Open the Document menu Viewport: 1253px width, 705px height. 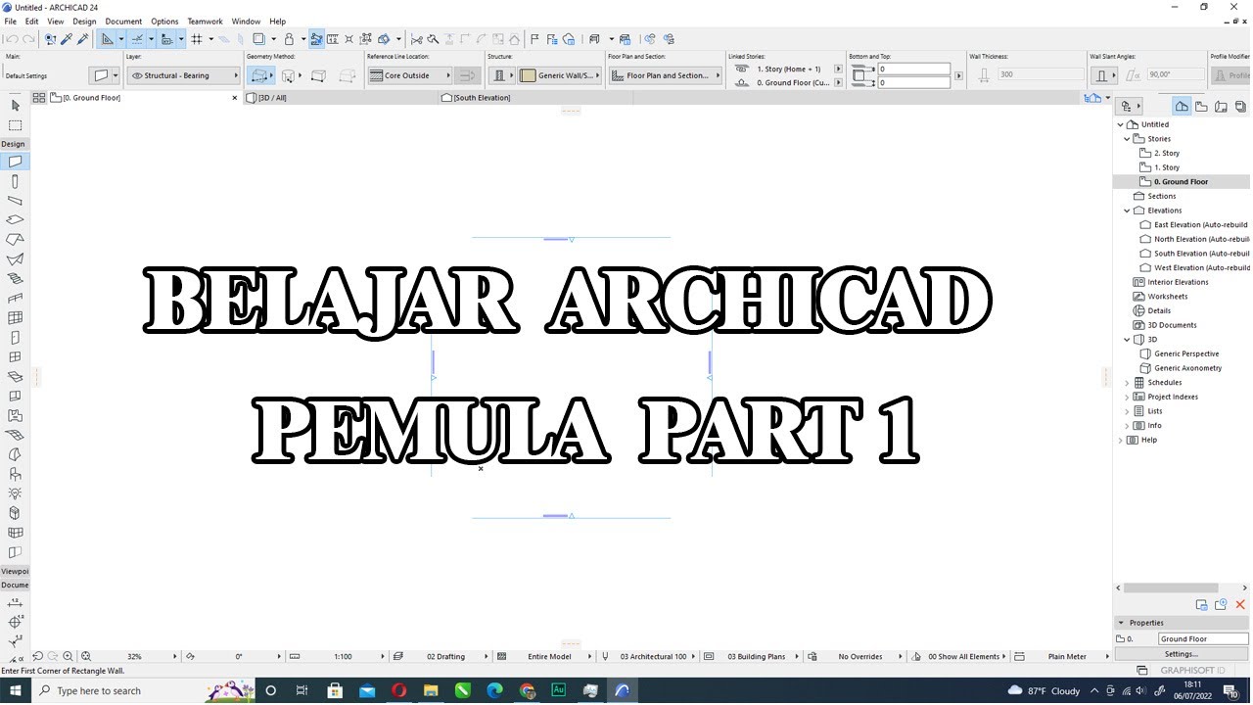[123, 21]
